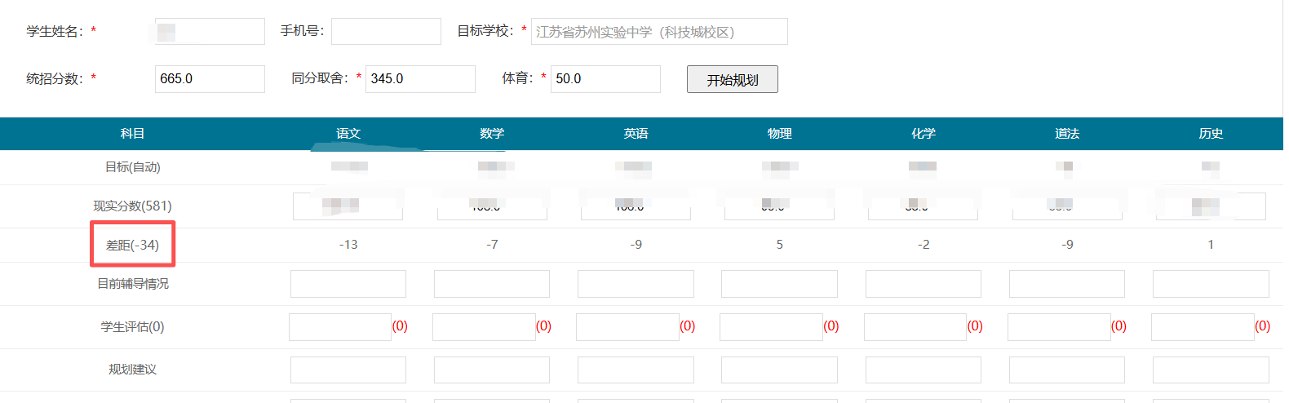
Task: Click the 道法 gap value -9
Action: coord(1067,245)
